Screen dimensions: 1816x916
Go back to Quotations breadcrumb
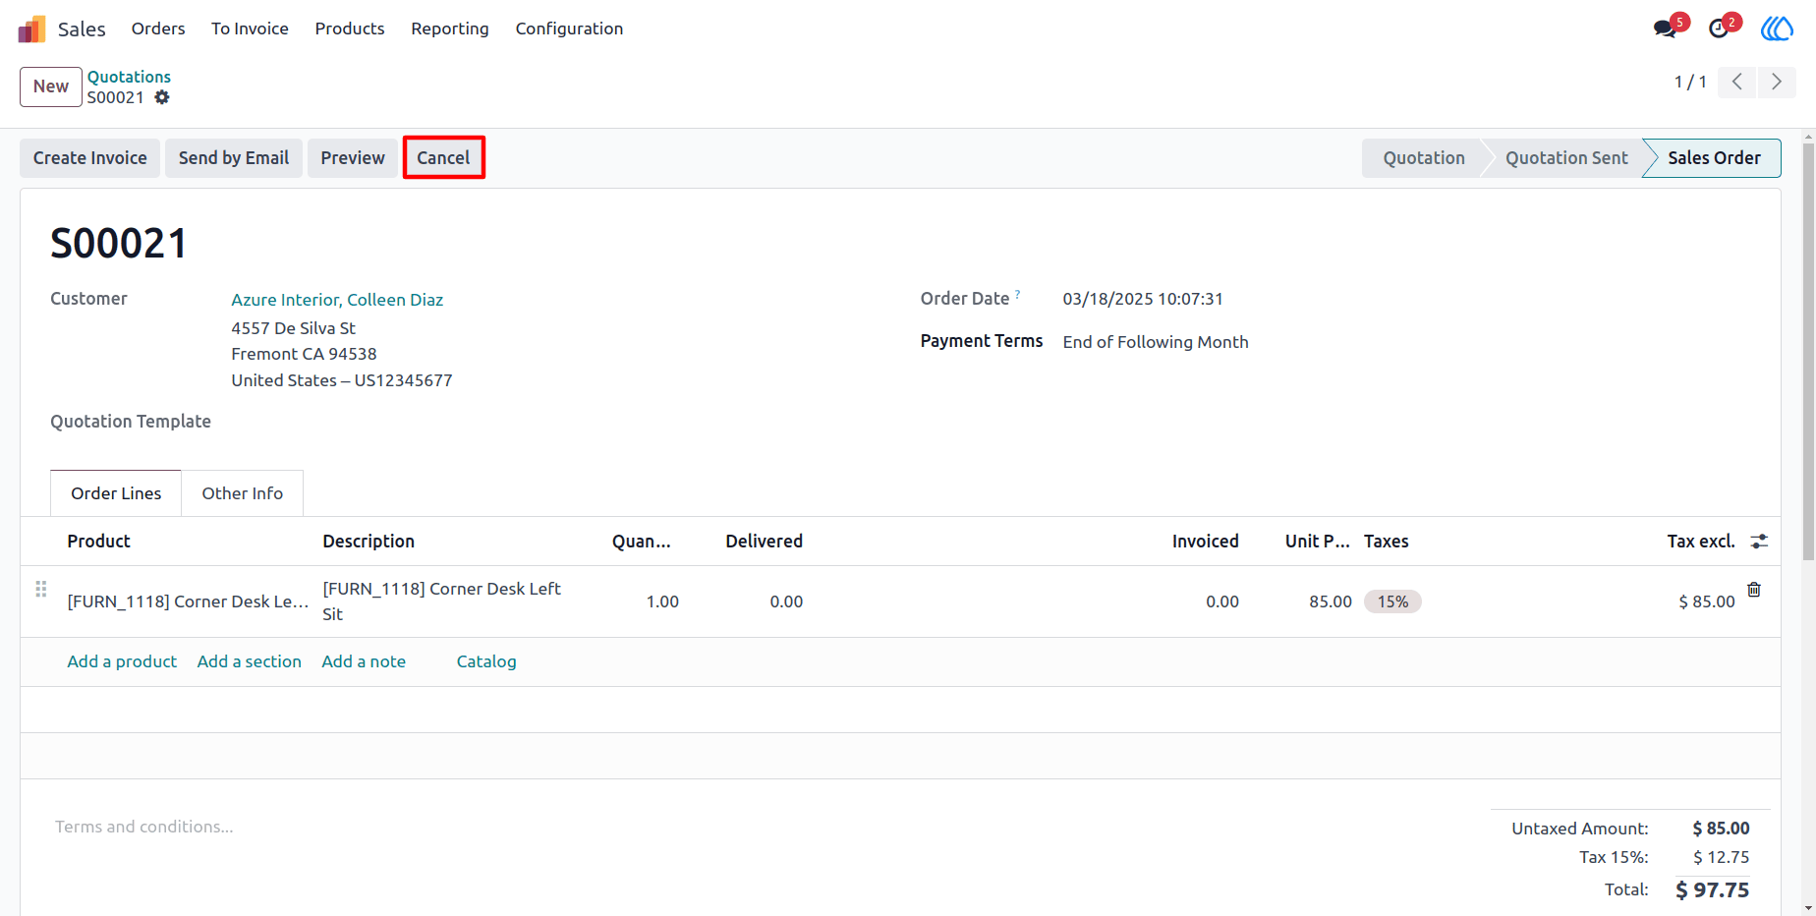point(129,77)
